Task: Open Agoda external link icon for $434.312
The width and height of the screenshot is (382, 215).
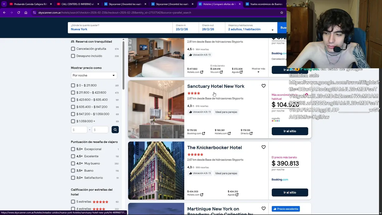Action: (237, 195)
